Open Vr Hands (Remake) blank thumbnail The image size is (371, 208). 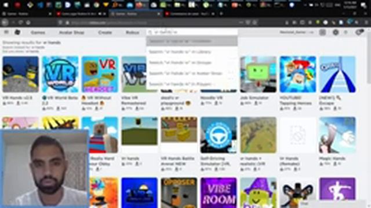(297, 135)
